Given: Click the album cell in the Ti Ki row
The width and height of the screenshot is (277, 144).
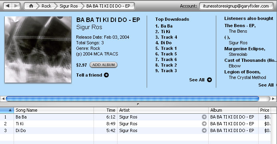Looking at the screenshot, I should [x=233, y=124].
